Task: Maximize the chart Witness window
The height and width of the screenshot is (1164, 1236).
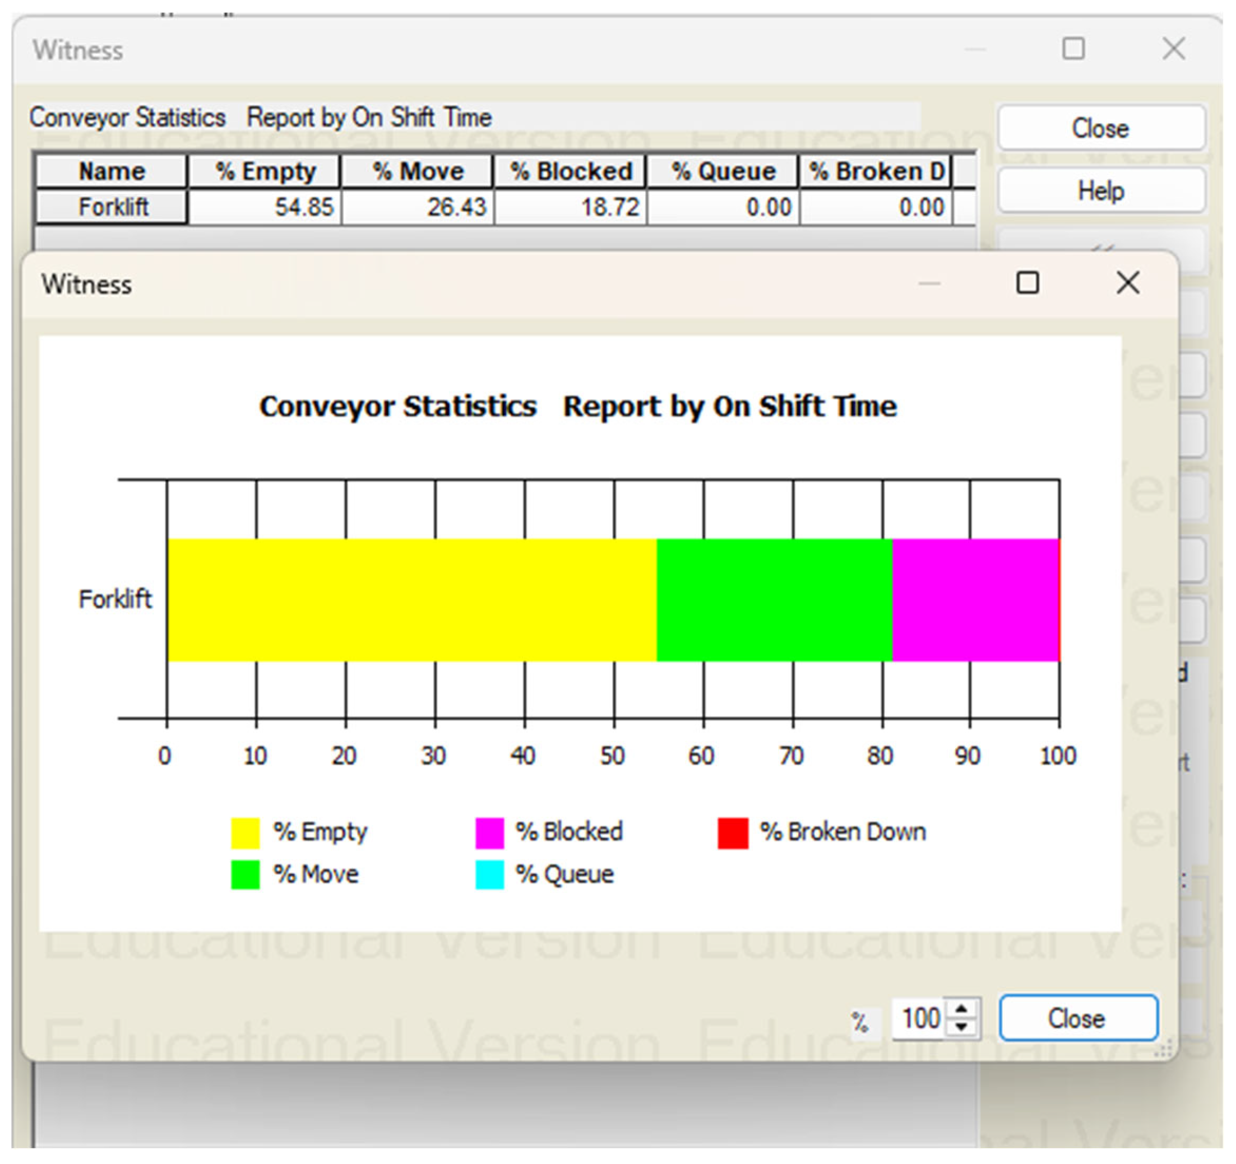Action: coord(1027,283)
